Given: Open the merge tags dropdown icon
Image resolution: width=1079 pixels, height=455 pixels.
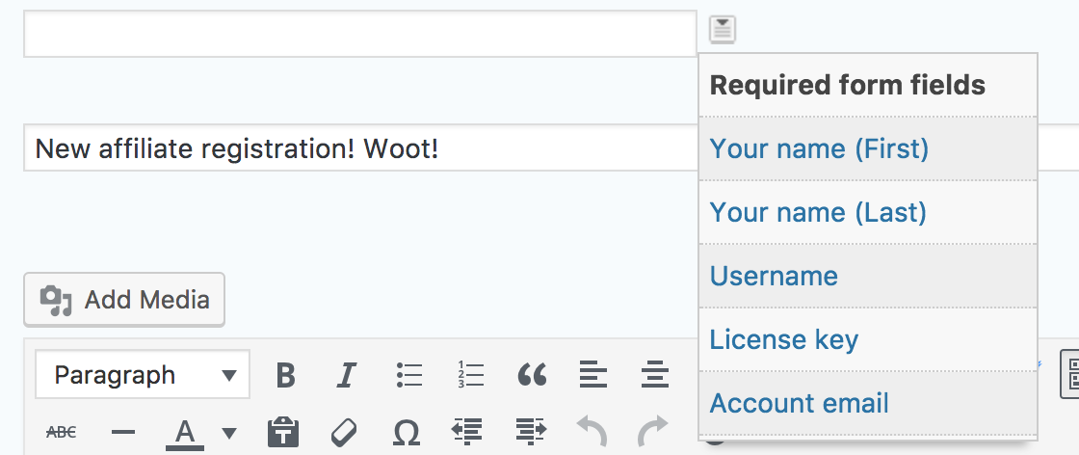Looking at the screenshot, I should [723, 30].
